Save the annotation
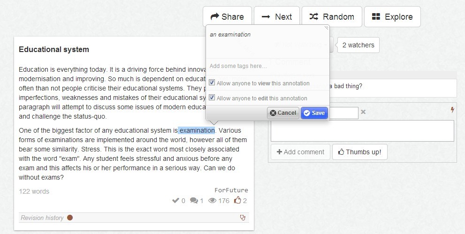This screenshot has height=234, width=465. [314, 113]
